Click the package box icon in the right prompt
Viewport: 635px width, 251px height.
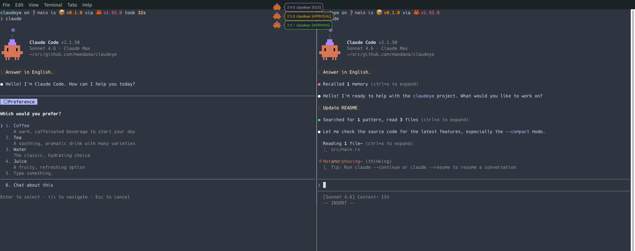coord(379,13)
